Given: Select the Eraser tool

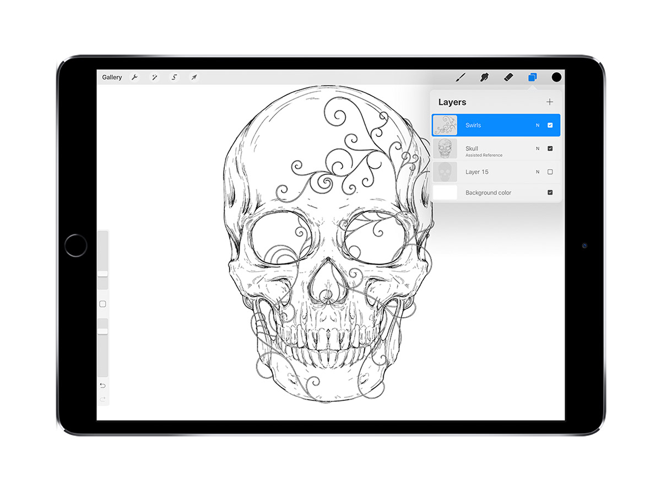Looking at the screenshot, I should coord(508,78).
